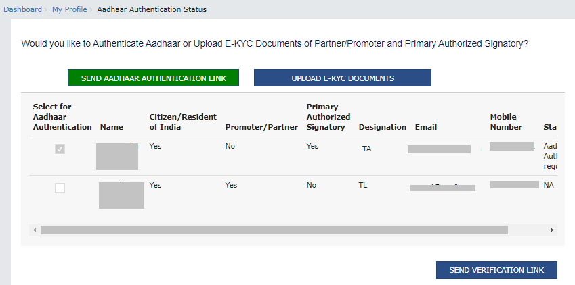This screenshot has height=285, width=575.
Task: Tick the unchecked checkbox in the TL row
Action: click(x=60, y=188)
